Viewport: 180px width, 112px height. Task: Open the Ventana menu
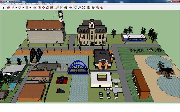[44, 4]
